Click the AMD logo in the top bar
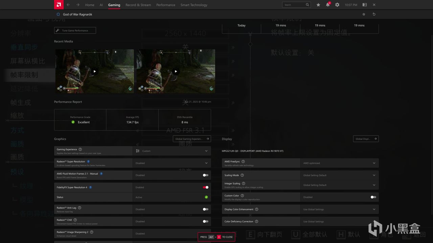 59,5
